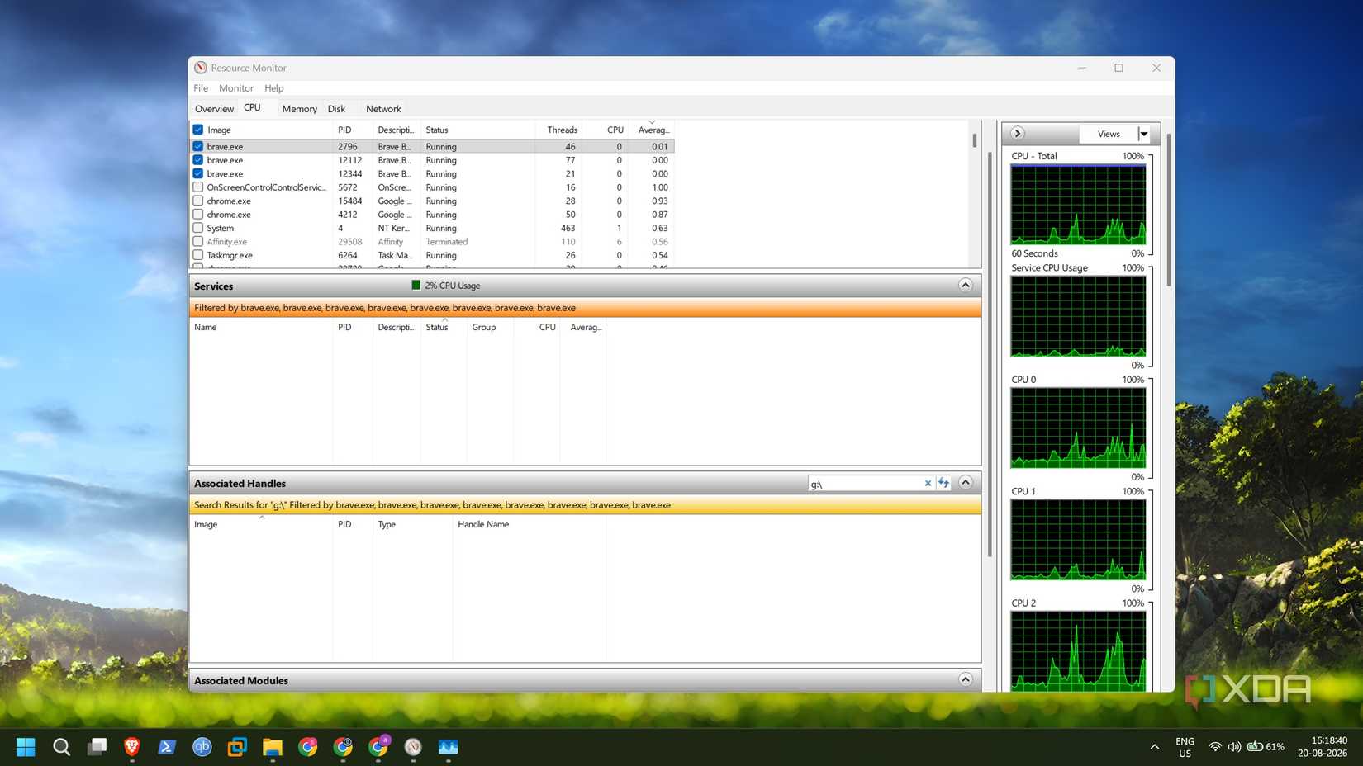Open qBittorrent from the taskbar

(x=202, y=747)
